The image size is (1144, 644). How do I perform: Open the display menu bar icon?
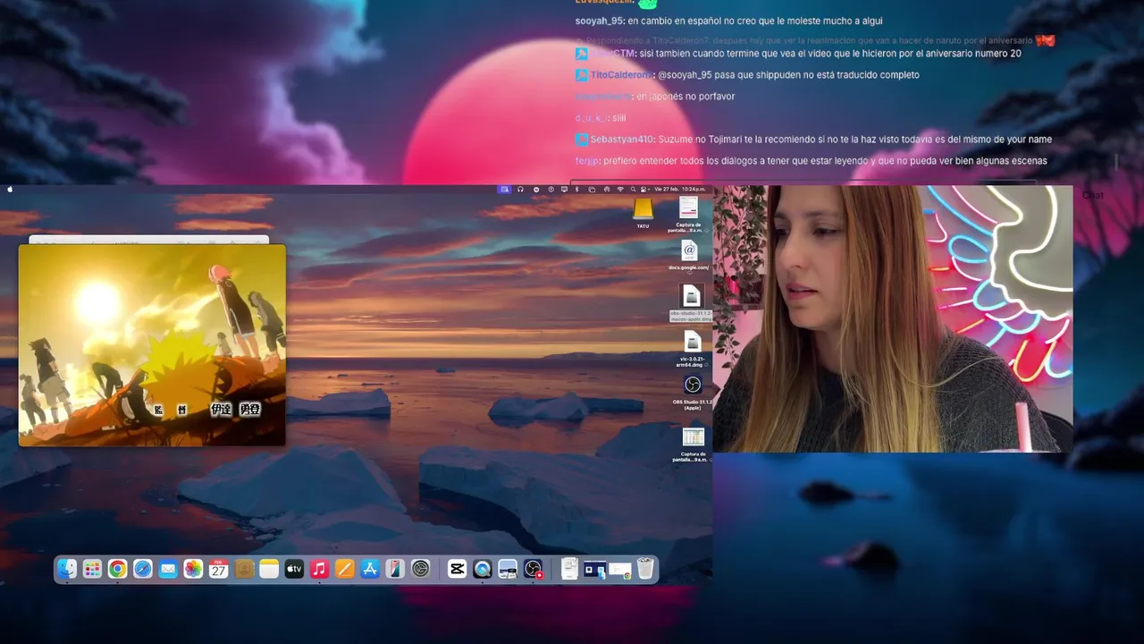click(x=564, y=190)
